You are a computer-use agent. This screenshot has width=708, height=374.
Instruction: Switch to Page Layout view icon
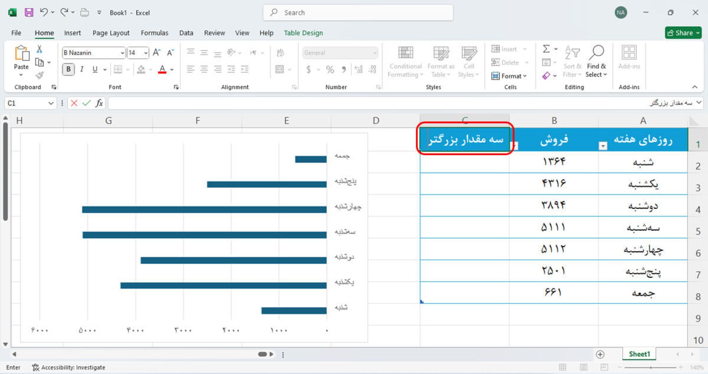coord(583,367)
